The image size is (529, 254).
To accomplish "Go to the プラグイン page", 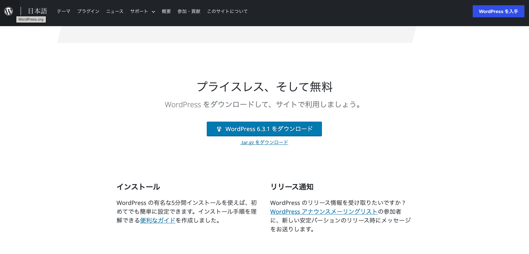I will click(x=88, y=11).
